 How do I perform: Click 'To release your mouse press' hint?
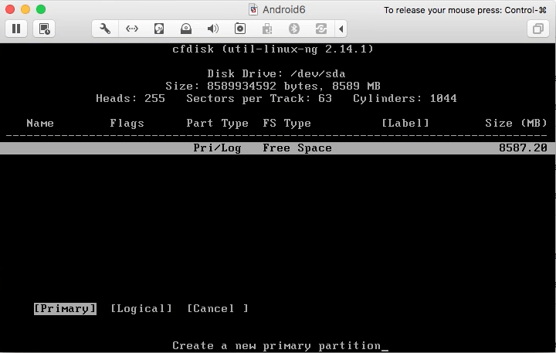tap(465, 10)
